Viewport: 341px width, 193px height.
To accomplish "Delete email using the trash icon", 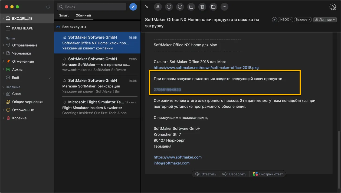I will click(x=202, y=7).
